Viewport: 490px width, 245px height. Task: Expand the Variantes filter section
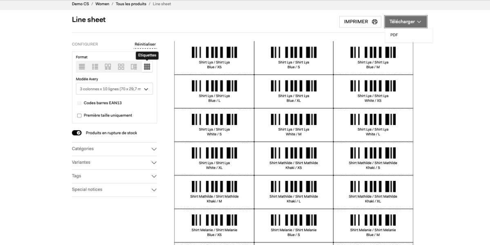coord(114,163)
